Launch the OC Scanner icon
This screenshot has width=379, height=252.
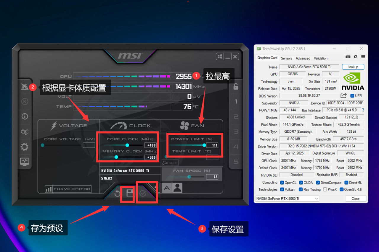(25, 132)
